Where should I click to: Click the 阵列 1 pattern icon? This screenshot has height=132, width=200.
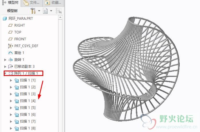coord(11,73)
